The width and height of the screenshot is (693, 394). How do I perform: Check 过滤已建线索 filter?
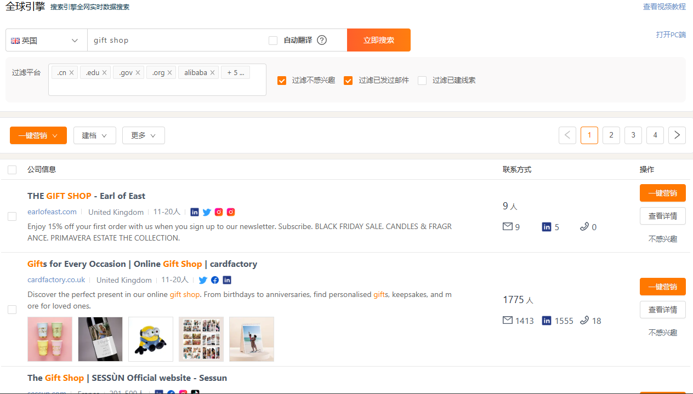point(422,81)
